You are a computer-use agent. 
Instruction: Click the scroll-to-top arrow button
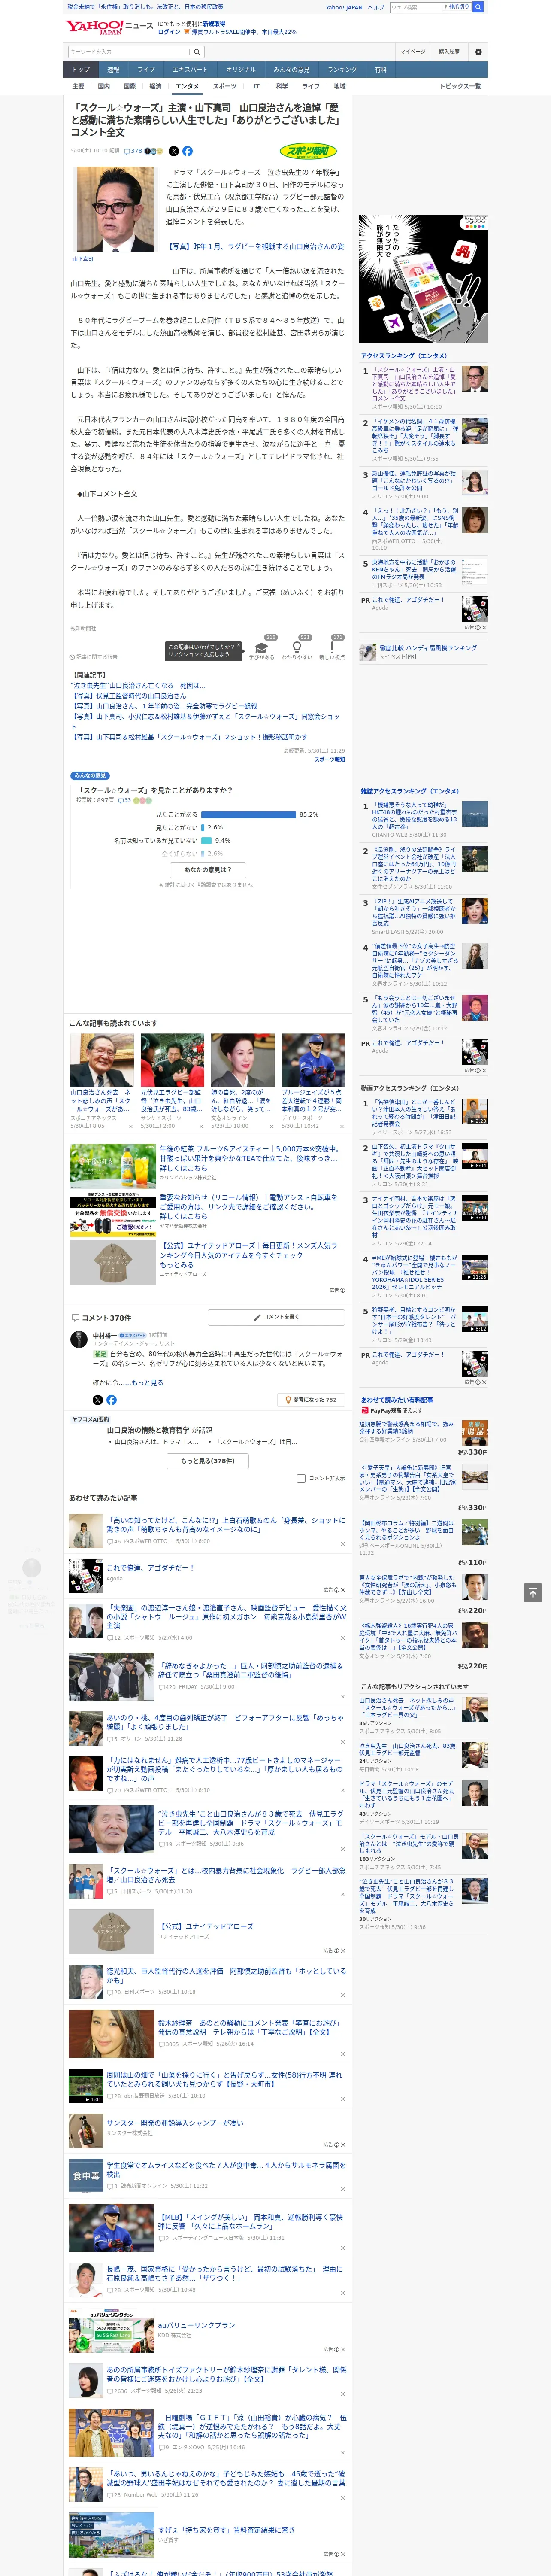pyautogui.click(x=533, y=1592)
